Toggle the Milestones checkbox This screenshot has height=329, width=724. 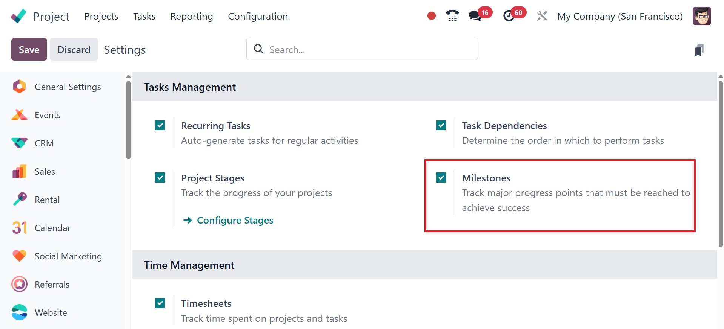click(441, 177)
